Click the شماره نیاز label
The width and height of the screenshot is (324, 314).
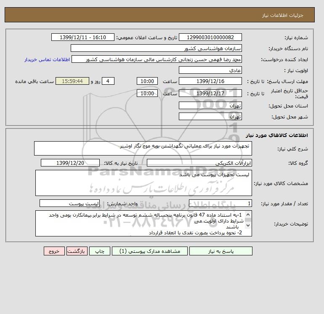(x=296, y=38)
